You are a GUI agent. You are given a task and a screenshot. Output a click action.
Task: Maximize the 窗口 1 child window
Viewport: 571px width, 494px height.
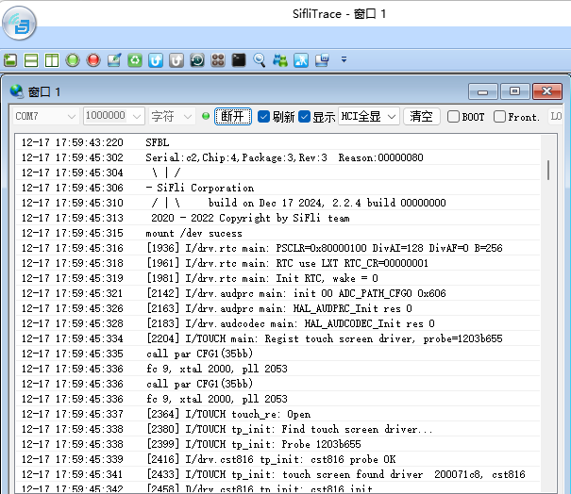coord(514,91)
